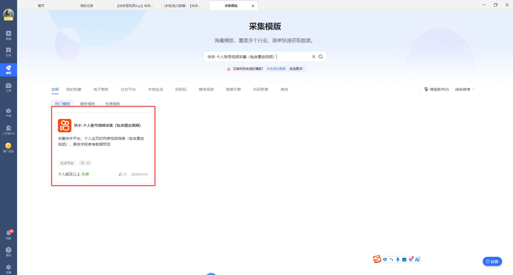
Task: Clear the search box with the X icon
Action: 314,57
